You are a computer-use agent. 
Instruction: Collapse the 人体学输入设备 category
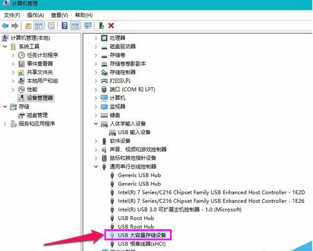(x=96, y=124)
